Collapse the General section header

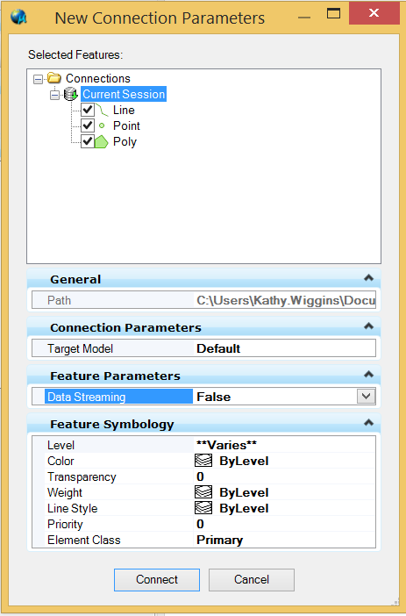pos(368,278)
